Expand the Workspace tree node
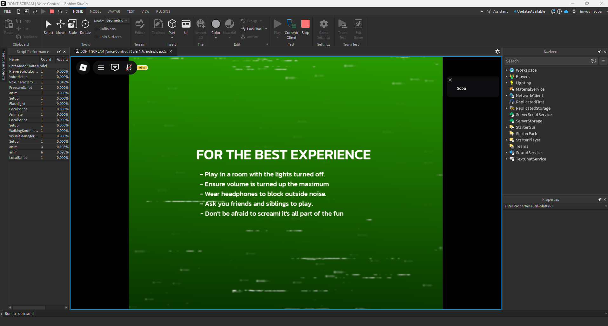The width and height of the screenshot is (608, 326). click(506, 70)
